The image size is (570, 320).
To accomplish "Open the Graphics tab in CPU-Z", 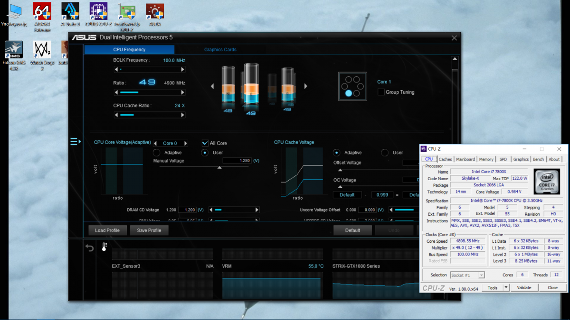I will 521,159.
